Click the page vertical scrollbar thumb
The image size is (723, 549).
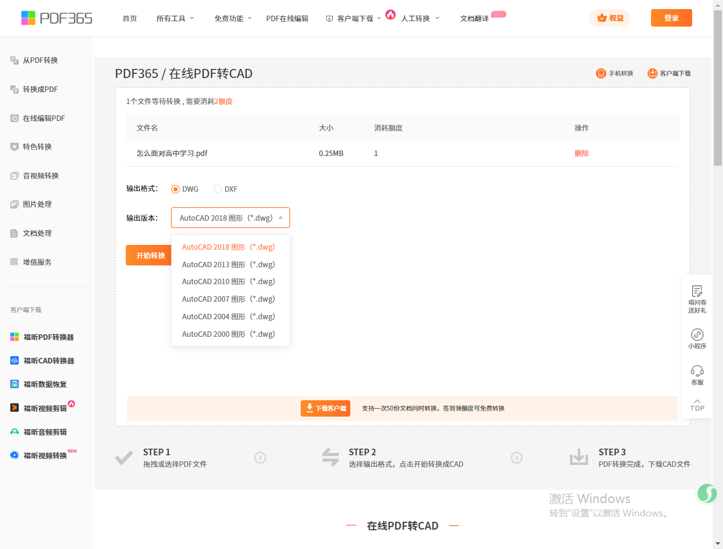point(718,88)
